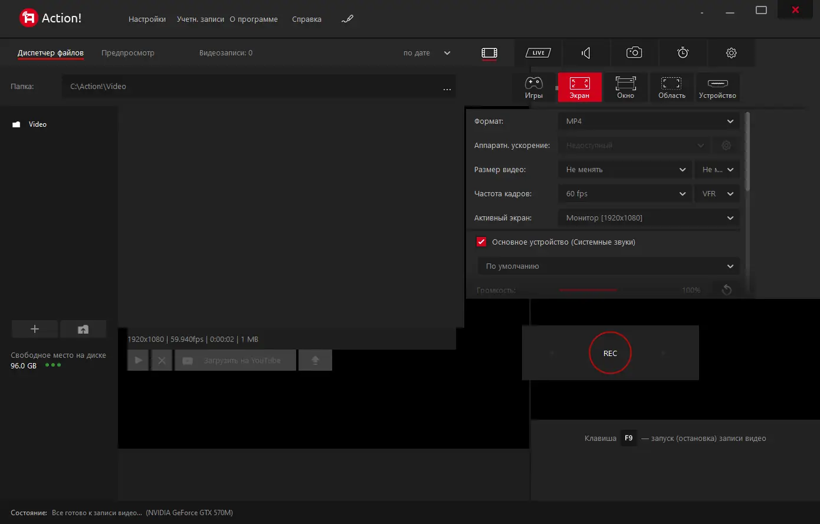Open hardware acceleration settings gear
The height and width of the screenshot is (524, 820).
tap(726, 146)
